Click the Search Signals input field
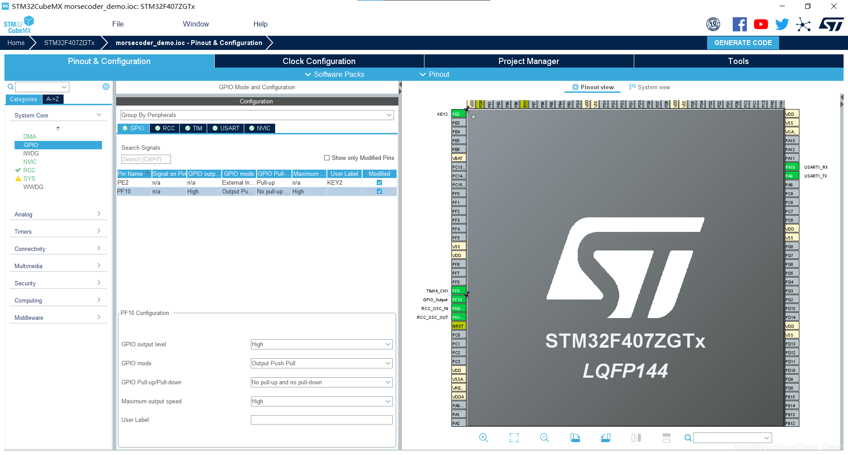848x455 pixels. (146, 159)
